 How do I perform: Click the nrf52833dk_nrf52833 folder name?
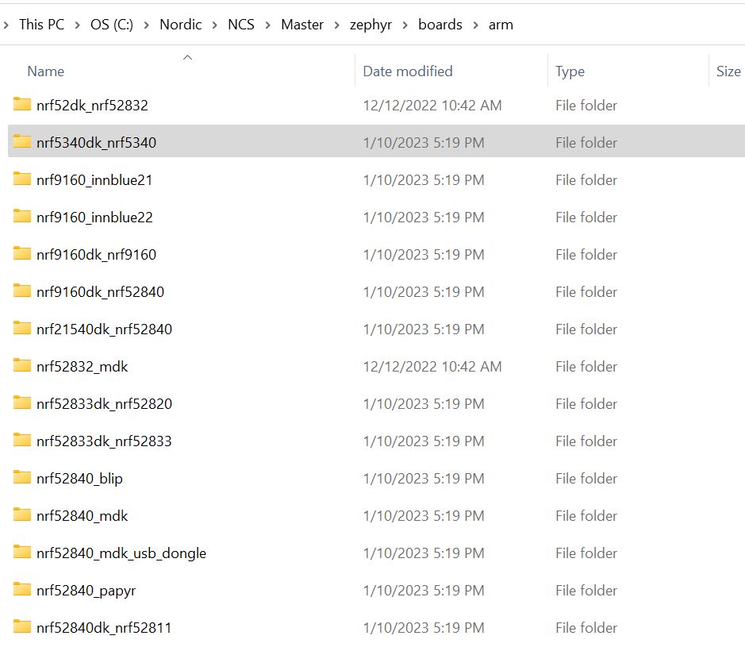104,441
